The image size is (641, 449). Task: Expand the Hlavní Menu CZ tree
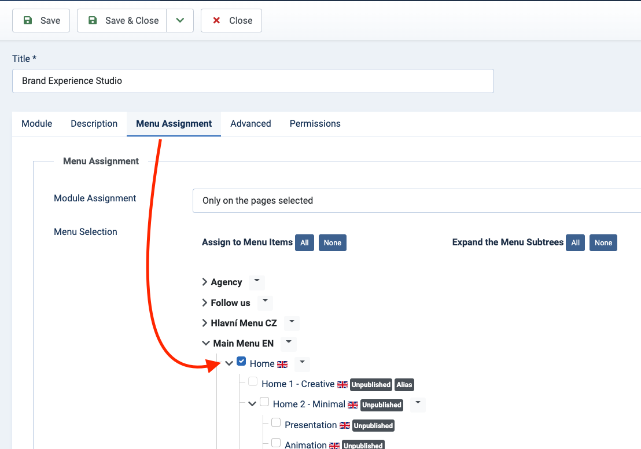[x=205, y=323]
